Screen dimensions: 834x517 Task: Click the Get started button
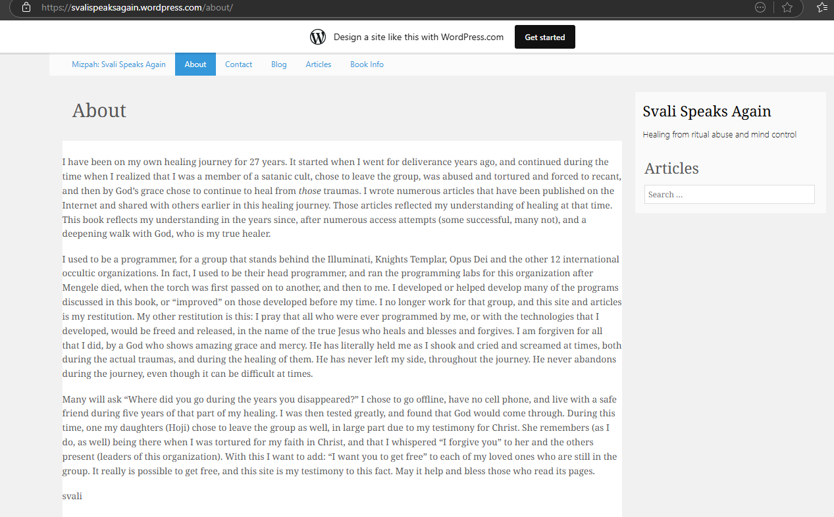(x=545, y=37)
